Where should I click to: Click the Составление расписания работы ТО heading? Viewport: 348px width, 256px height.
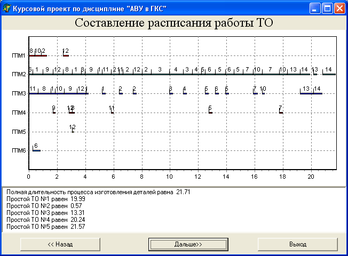pos(174,23)
